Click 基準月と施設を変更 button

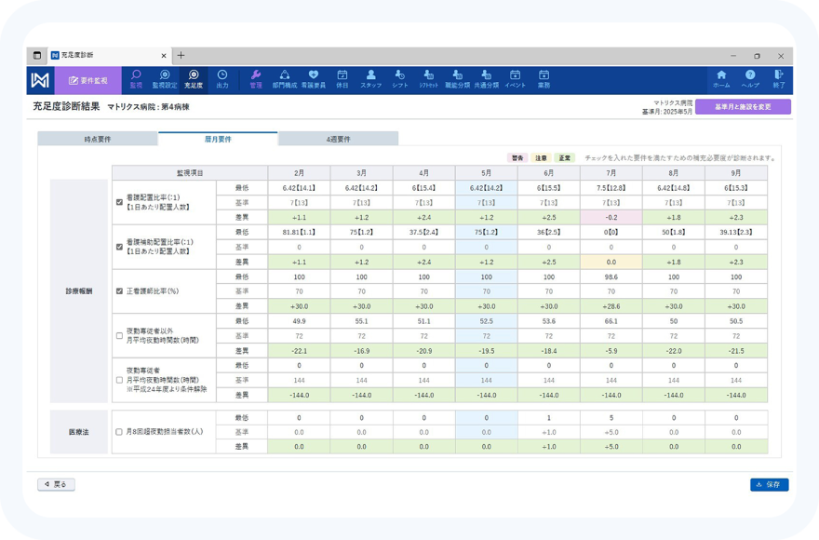(743, 107)
